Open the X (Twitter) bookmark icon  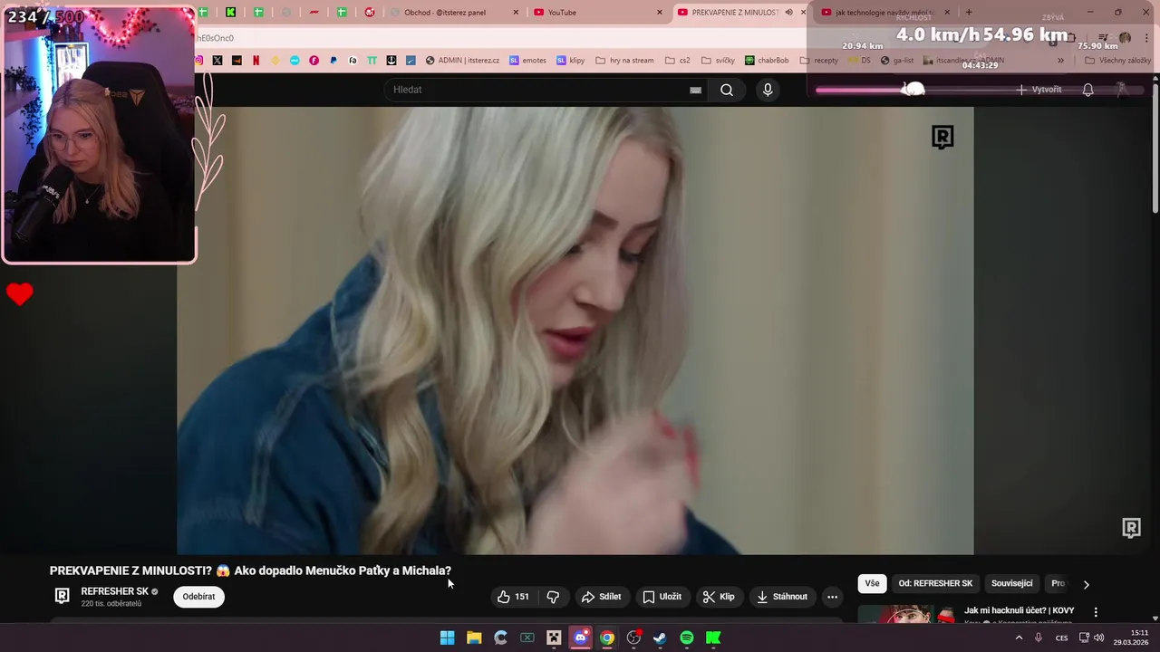[x=217, y=61]
